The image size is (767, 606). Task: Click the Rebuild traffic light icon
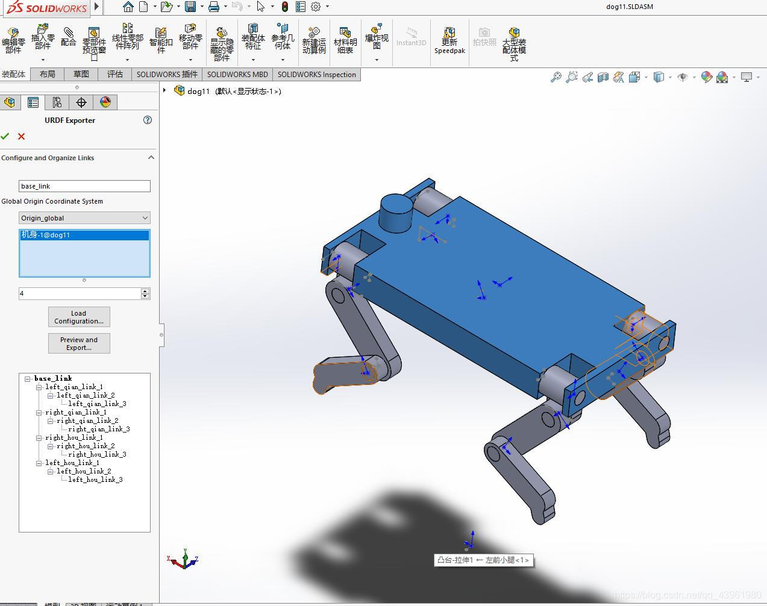pos(284,7)
